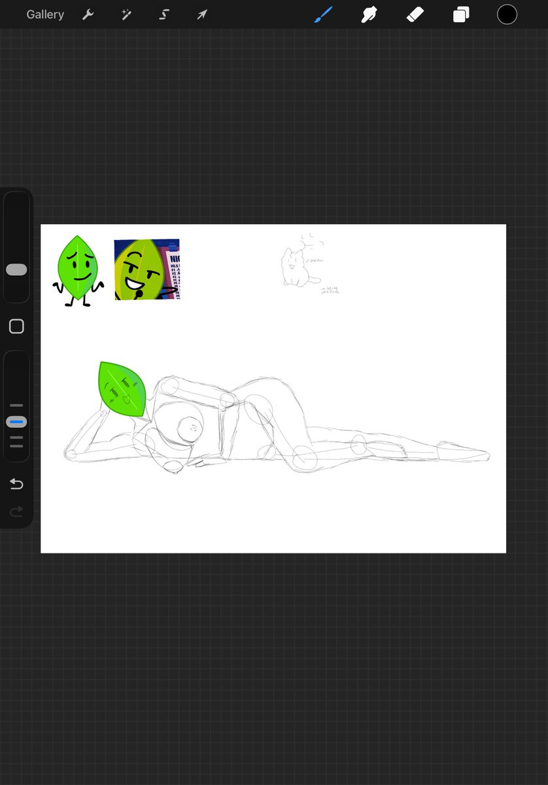Open the Adjustments magic wand menu

pyautogui.click(x=126, y=14)
